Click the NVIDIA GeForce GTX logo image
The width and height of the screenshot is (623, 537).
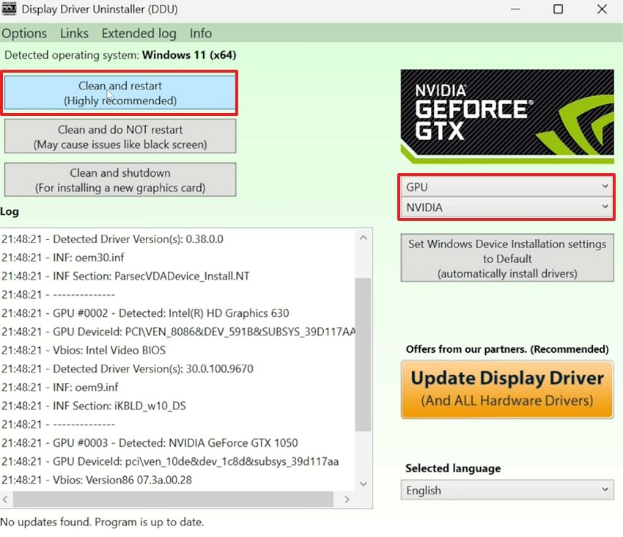coord(507,116)
